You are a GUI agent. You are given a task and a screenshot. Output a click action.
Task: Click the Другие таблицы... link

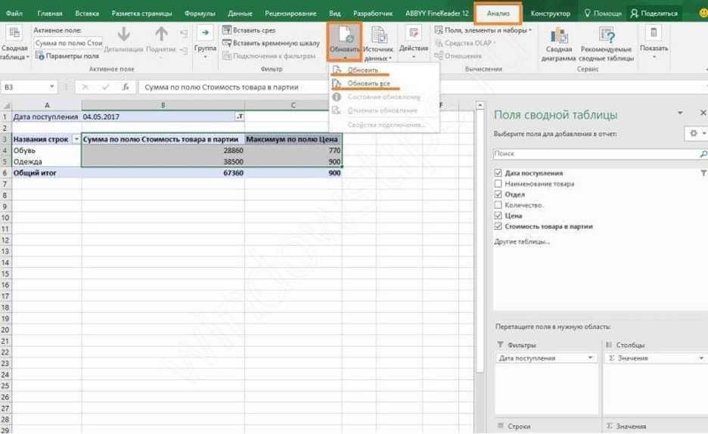(522, 242)
